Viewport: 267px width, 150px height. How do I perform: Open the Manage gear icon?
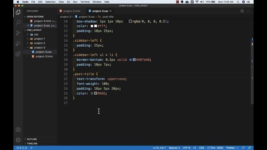click(18, 140)
